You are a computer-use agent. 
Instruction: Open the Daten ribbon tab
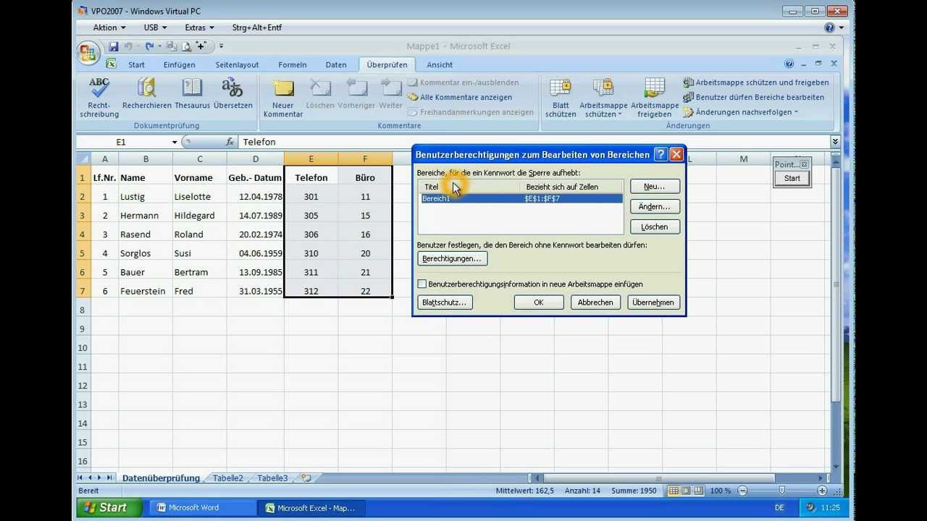point(336,64)
